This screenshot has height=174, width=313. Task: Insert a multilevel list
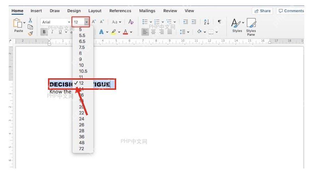pyautogui.click(x=169, y=22)
